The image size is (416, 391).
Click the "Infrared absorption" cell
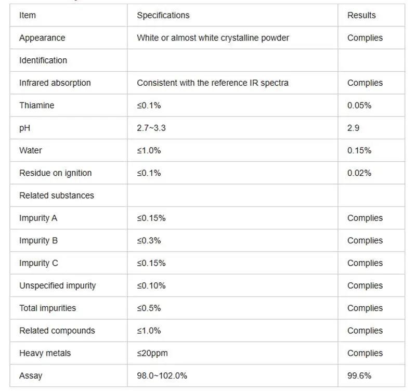pos(55,83)
